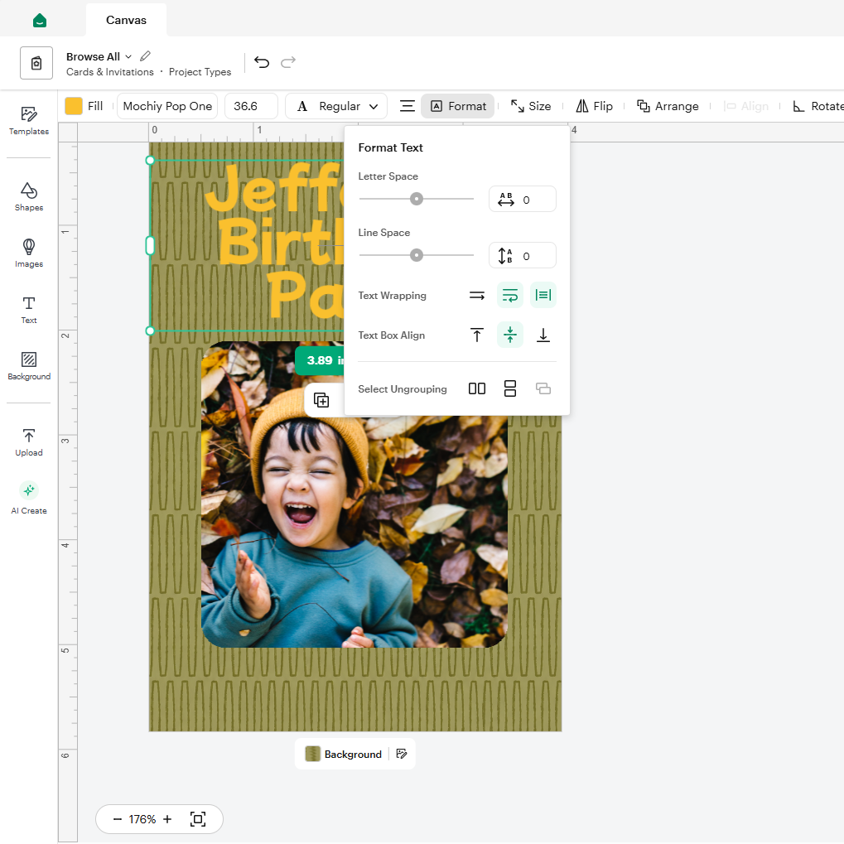Redo the last action

[288, 62]
